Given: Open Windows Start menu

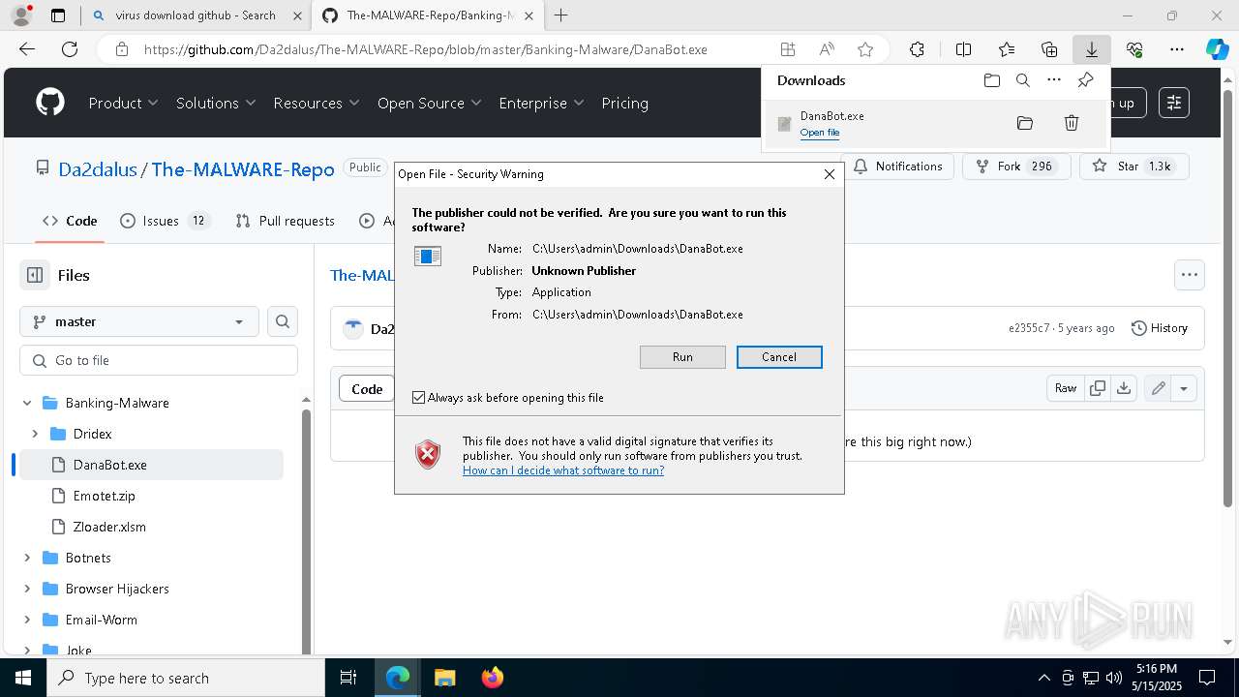Looking at the screenshot, I should point(23,678).
